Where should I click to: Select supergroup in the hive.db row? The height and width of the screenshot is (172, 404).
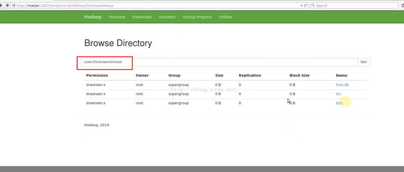point(179,85)
